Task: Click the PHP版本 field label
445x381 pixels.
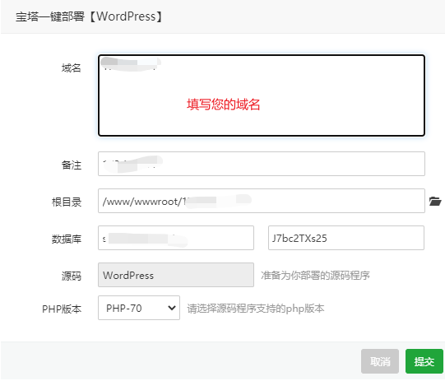Action: tap(62, 309)
